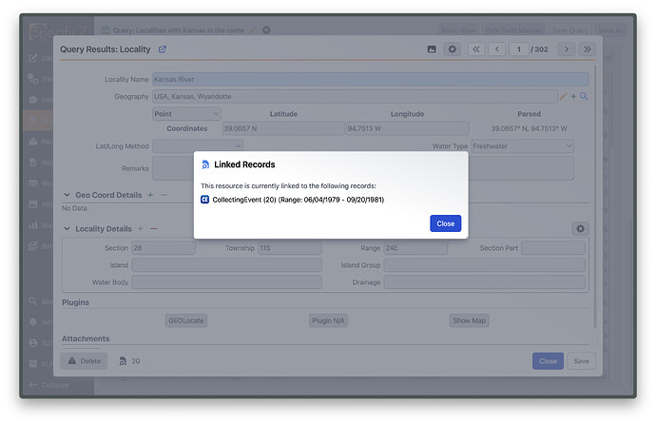Go to the next record

567,48
